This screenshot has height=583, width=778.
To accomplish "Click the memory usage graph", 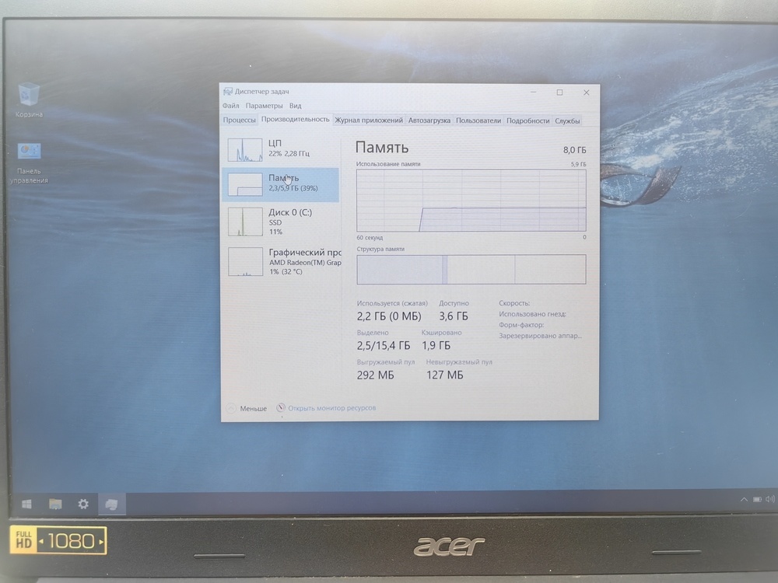I will [x=471, y=201].
